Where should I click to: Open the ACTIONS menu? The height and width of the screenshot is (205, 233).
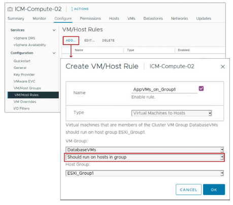[x=80, y=9]
